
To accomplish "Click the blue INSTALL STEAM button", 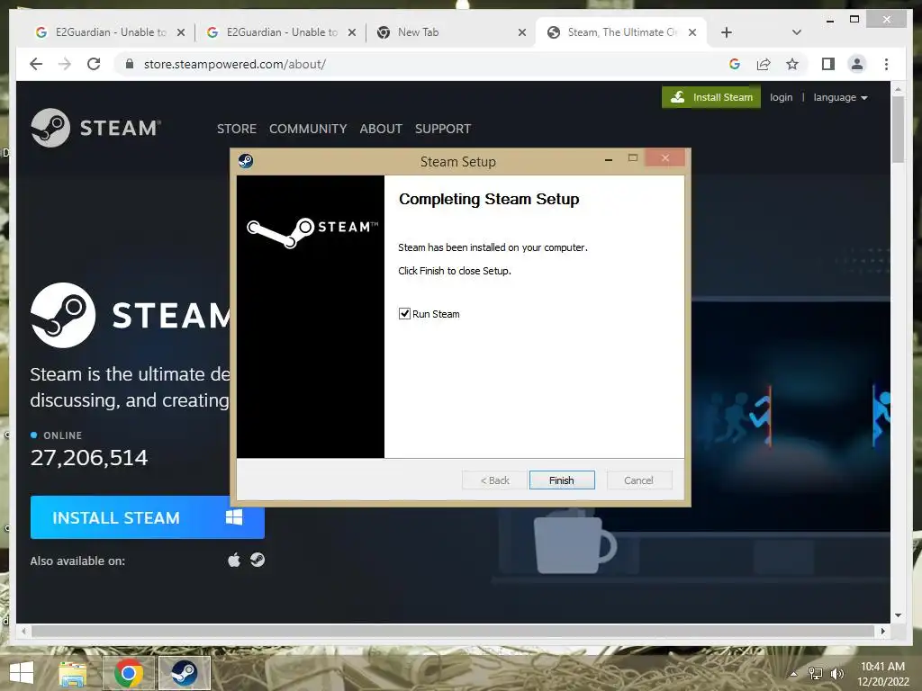I will [x=147, y=517].
